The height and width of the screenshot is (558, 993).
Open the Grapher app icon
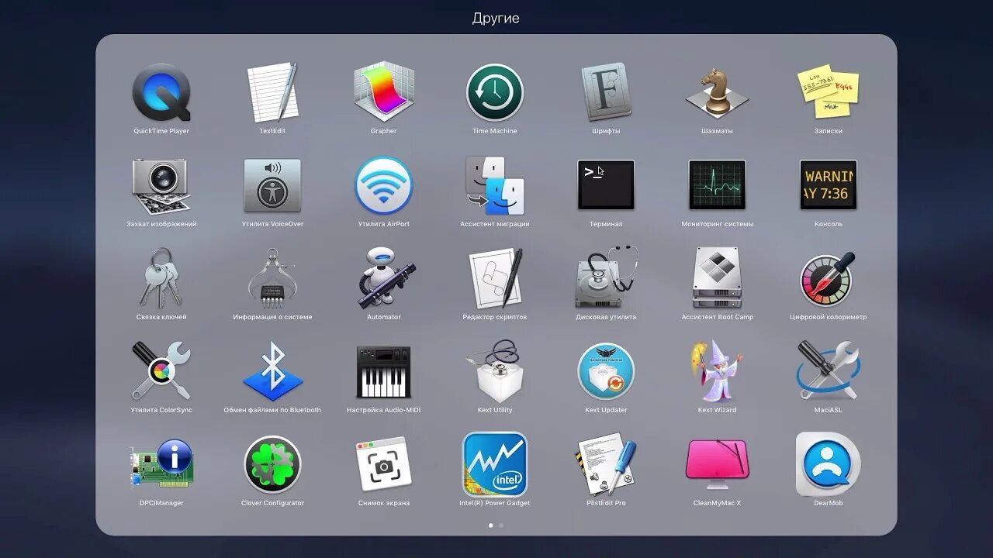[x=383, y=92]
